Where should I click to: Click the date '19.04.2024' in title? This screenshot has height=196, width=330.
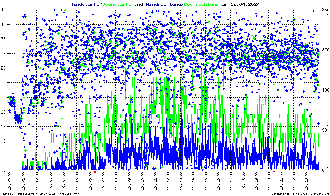click(x=245, y=4)
